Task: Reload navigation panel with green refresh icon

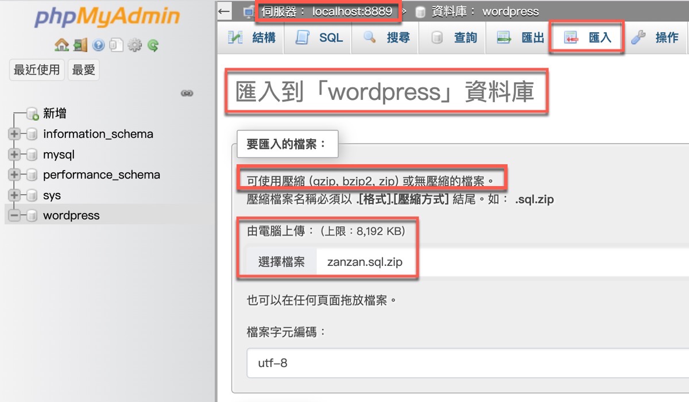Action: (153, 45)
